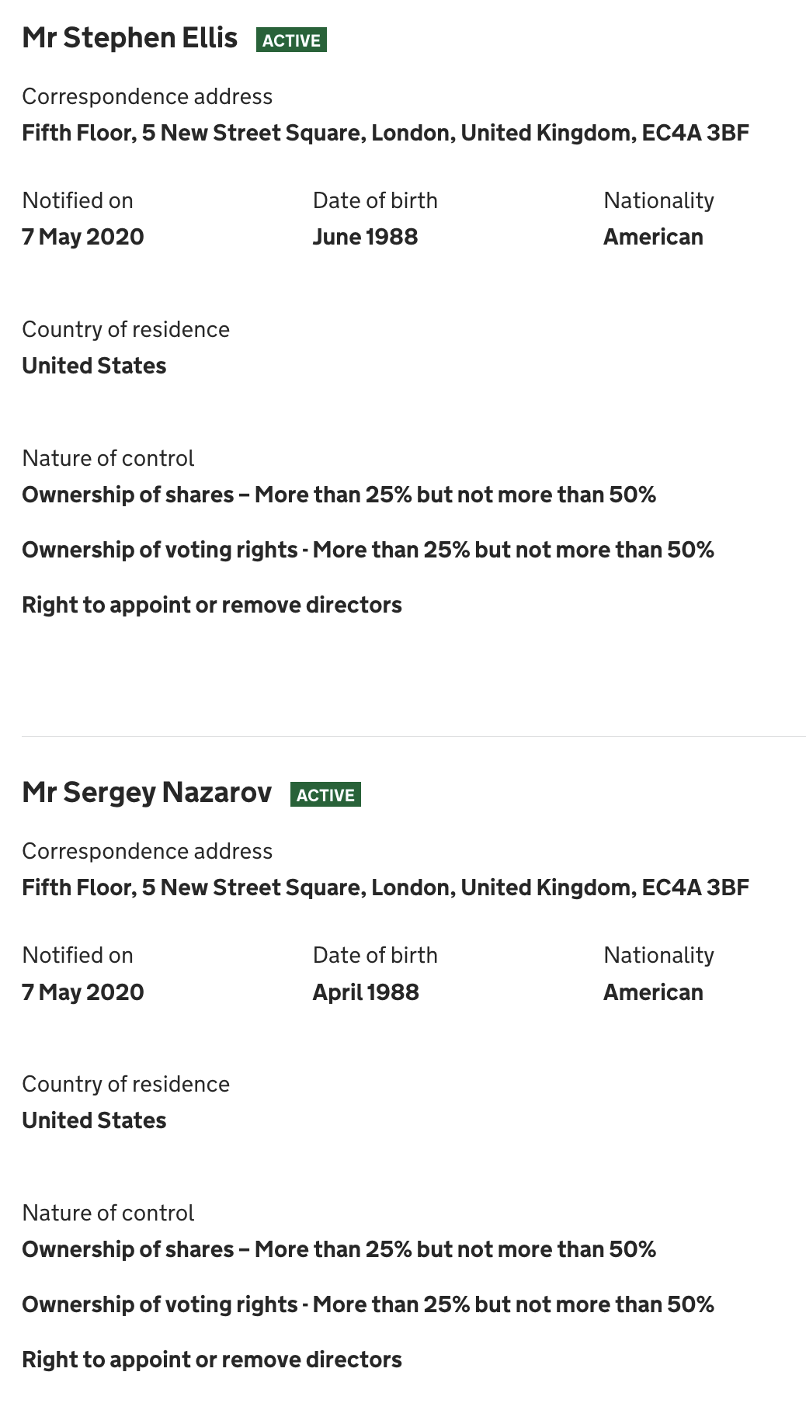Click United States residence for Stephen Ellis
The height and width of the screenshot is (1410, 806).
coord(94,366)
